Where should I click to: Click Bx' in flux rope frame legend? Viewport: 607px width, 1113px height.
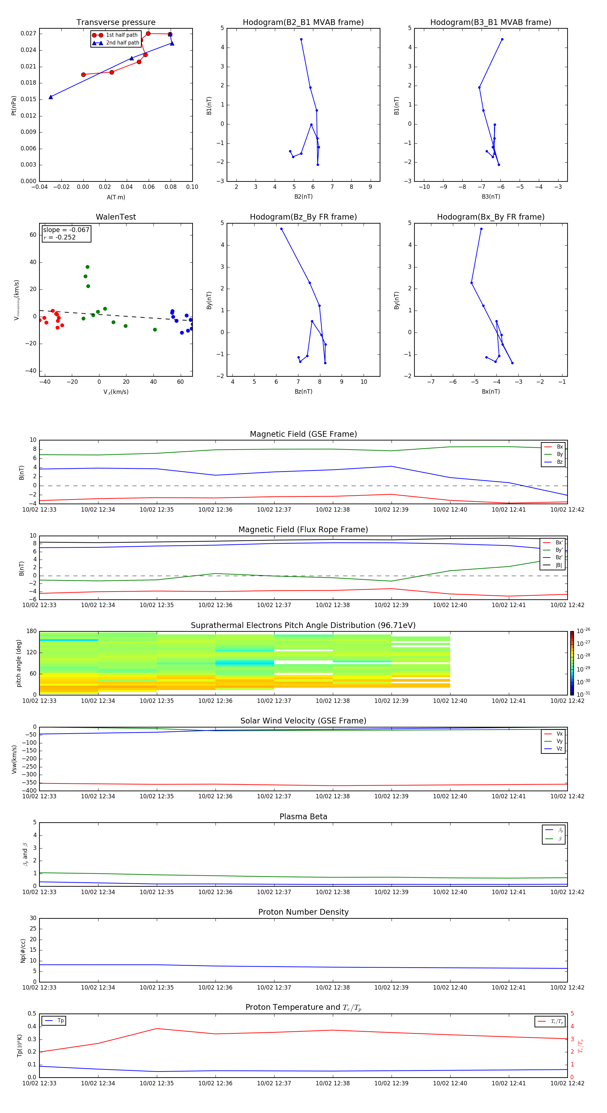tap(553, 543)
